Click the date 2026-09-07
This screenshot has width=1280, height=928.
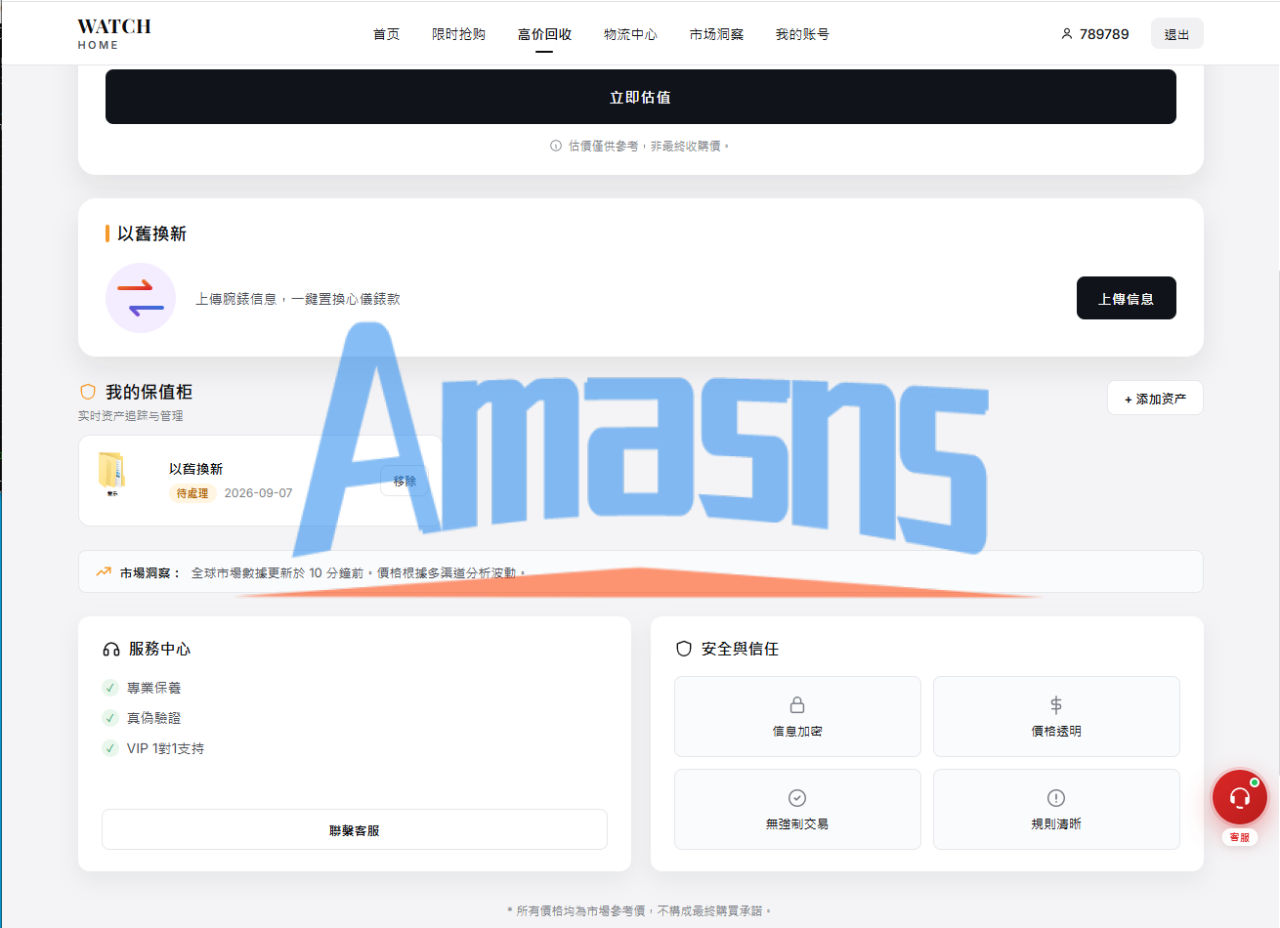(258, 493)
